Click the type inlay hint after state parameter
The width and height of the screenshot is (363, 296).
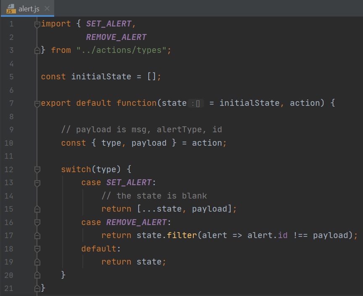tap(196, 104)
